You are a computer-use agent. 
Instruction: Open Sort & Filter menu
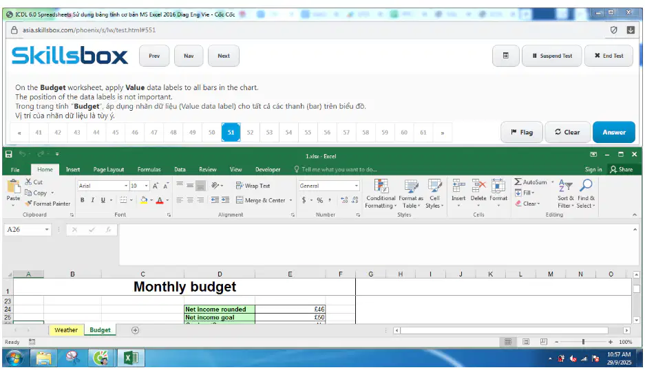tap(566, 194)
